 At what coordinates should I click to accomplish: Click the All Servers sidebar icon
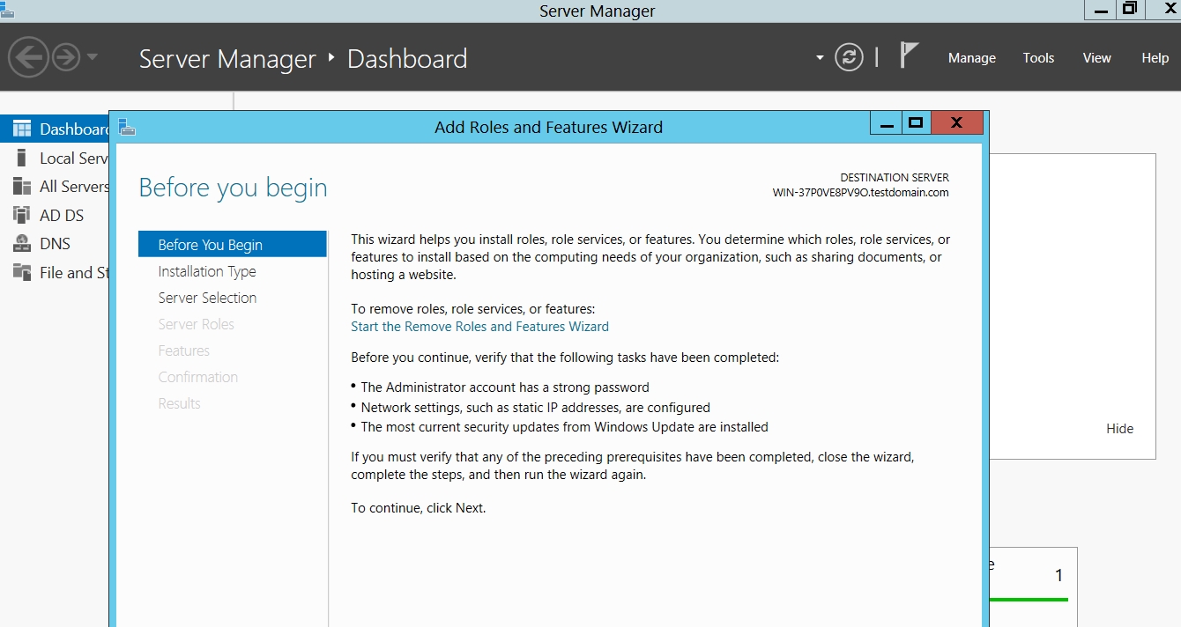point(22,187)
